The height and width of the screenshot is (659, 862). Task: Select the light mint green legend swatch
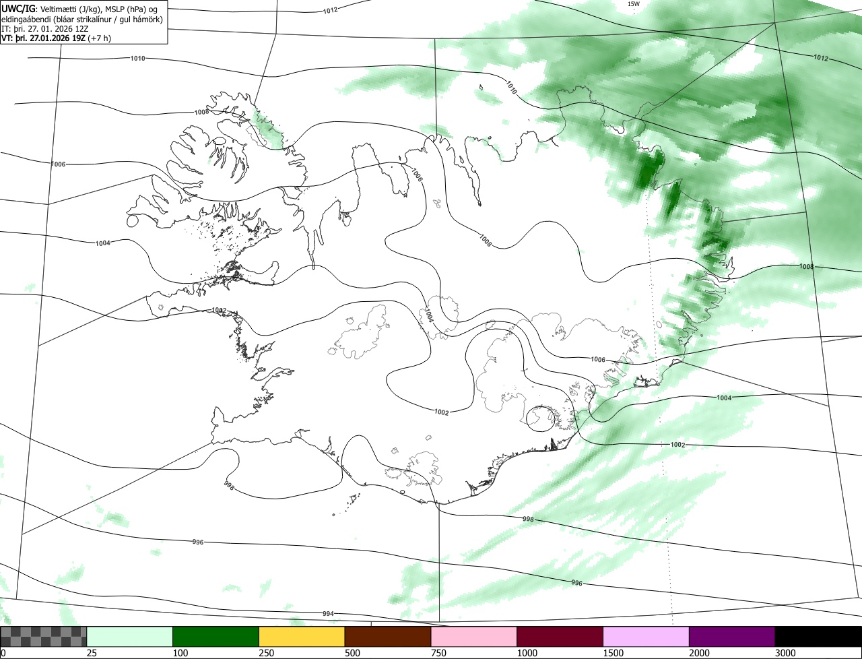130,636
